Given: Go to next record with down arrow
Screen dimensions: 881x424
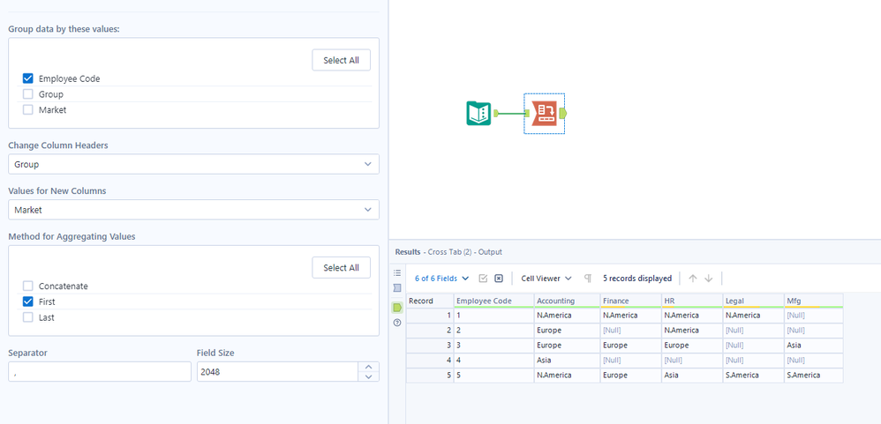Looking at the screenshot, I should pos(709,279).
